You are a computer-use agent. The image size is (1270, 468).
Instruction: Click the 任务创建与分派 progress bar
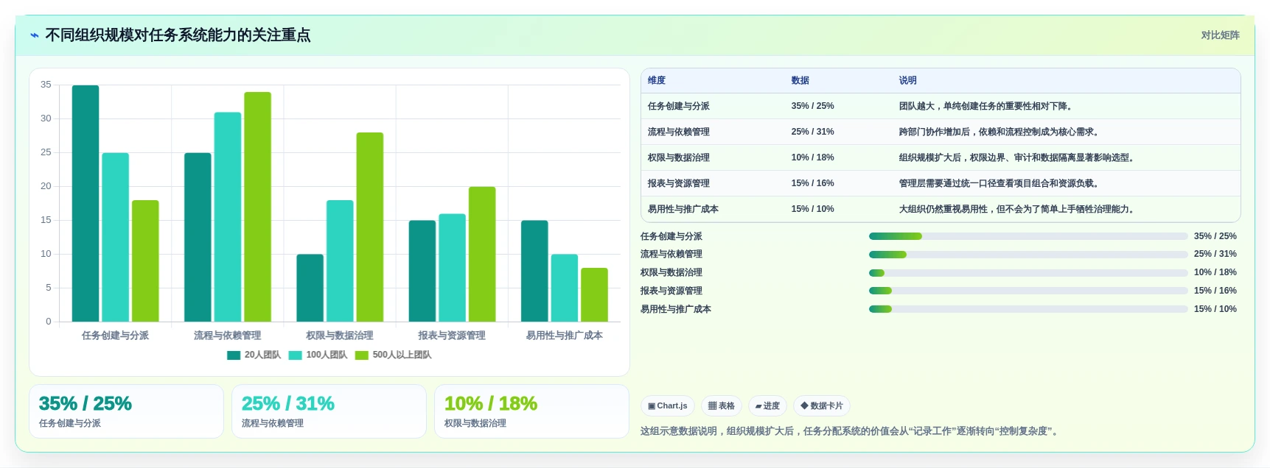1028,236
